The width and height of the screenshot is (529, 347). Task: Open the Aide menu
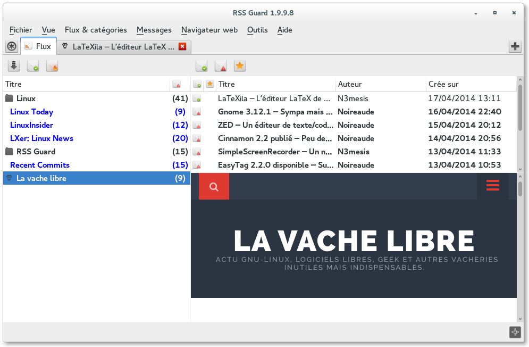pos(285,30)
